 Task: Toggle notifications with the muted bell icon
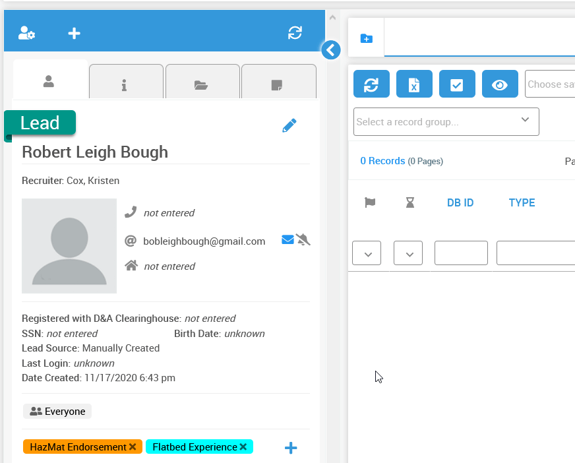point(303,240)
